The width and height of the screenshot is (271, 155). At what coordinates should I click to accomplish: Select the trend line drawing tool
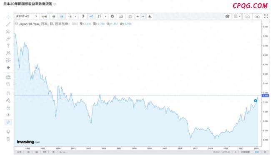(x=8, y=24)
